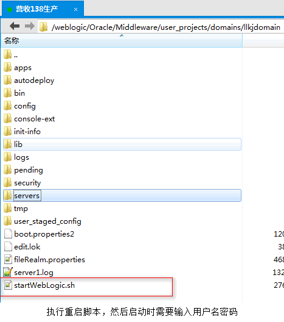Select the 'autodeploy' folder name
This screenshot has height=322, width=284.
[x=34, y=80]
